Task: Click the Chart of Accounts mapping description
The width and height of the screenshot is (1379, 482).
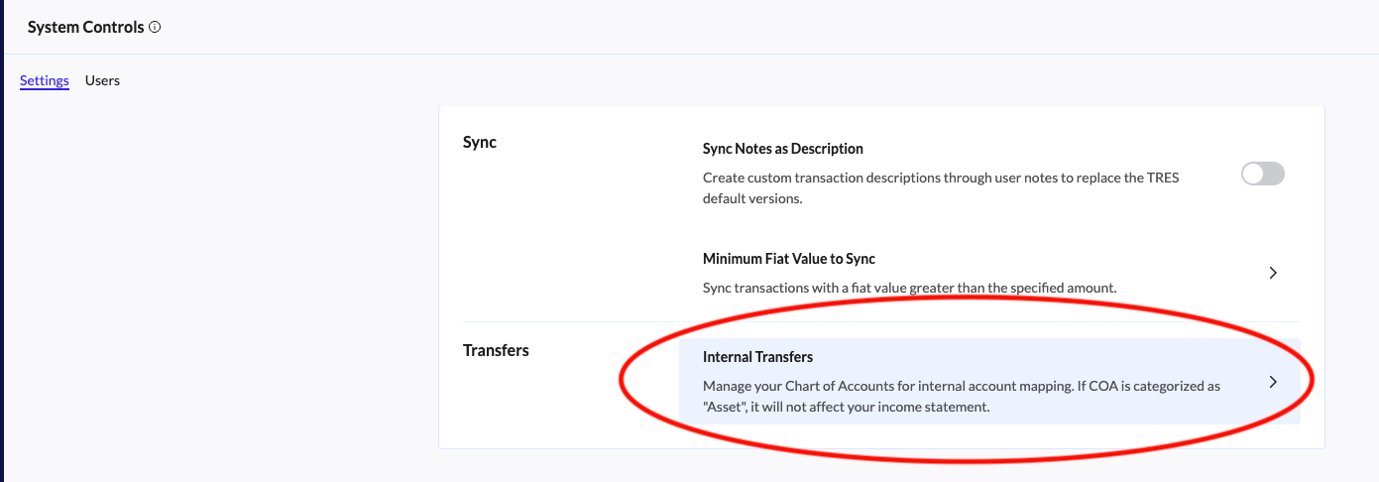Action: click(961, 386)
